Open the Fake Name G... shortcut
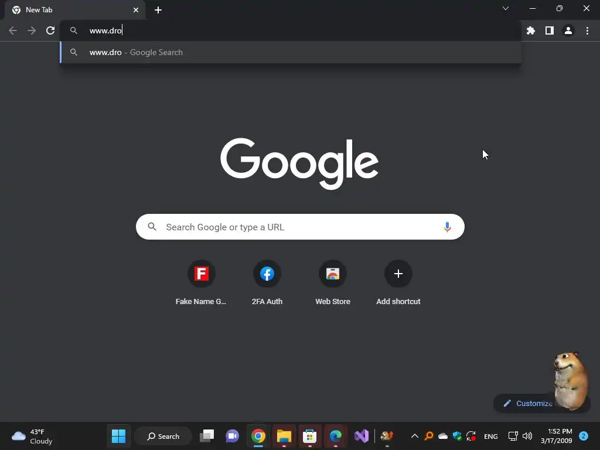Viewport: 600px width, 450px height. [202, 283]
